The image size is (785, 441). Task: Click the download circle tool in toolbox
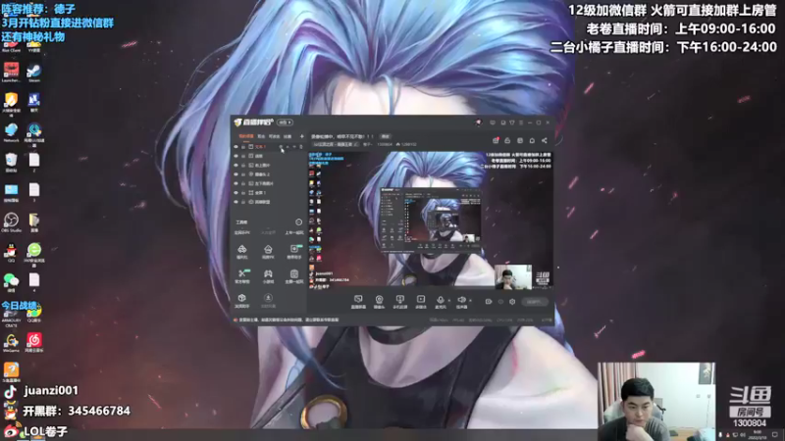[x=268, y=301]
